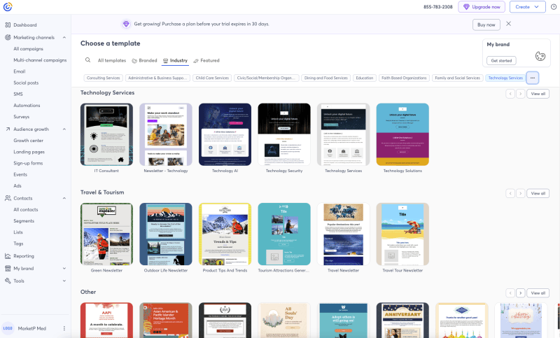Viewport: 560px width, 338px height.
Task: Collapse the Audience growth section
Action: (x=64, y=129)
